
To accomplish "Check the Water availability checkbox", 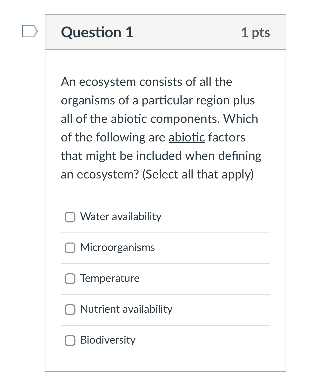I will coord(70,217).
